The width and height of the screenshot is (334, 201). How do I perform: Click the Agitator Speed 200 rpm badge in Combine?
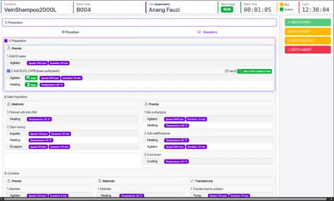click(x=37, y=196)
